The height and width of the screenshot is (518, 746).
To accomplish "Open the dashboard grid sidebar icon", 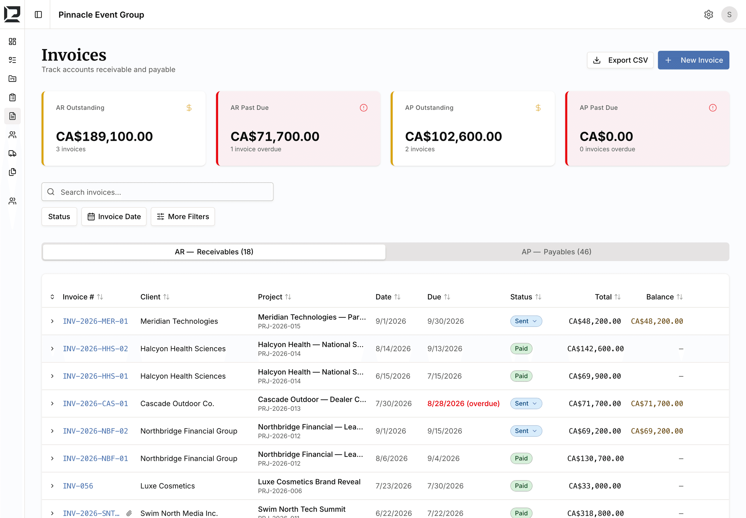I will (x=12, y=42).
